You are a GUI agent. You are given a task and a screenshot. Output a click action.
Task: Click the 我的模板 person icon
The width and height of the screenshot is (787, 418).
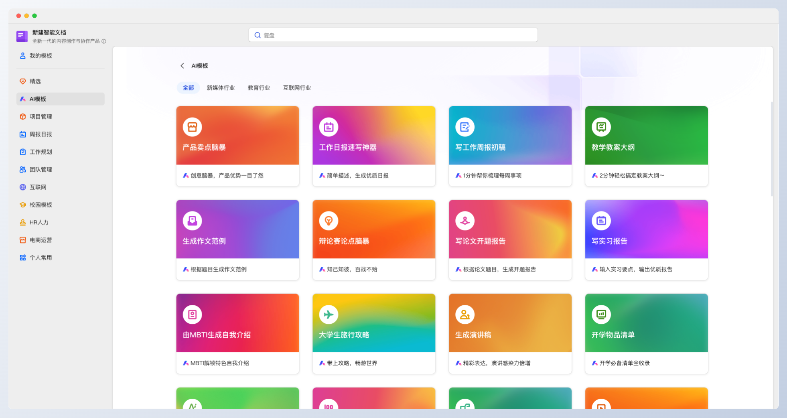[x=23, y=56]
